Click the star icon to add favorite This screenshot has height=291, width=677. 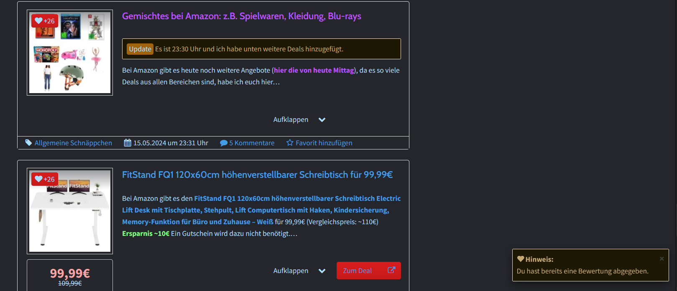(x=290, y=143)
